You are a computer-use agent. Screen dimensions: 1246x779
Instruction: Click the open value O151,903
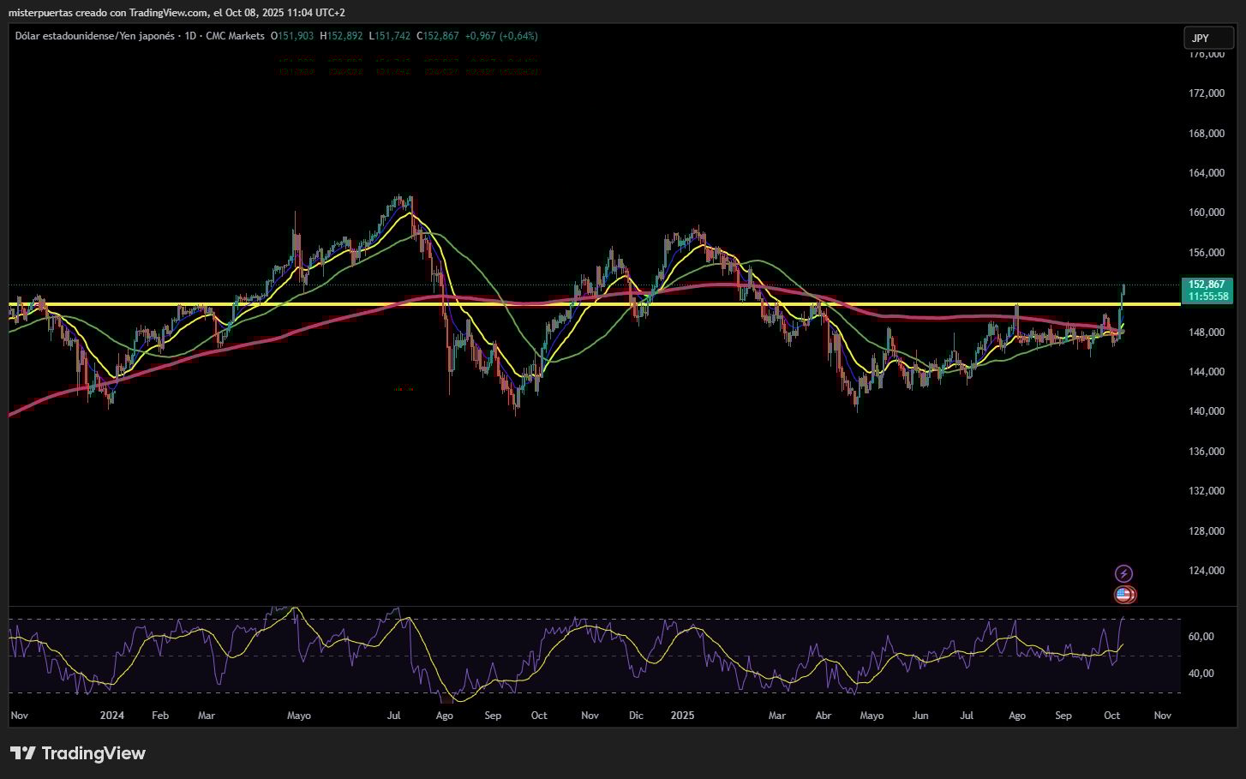point(292,36)
